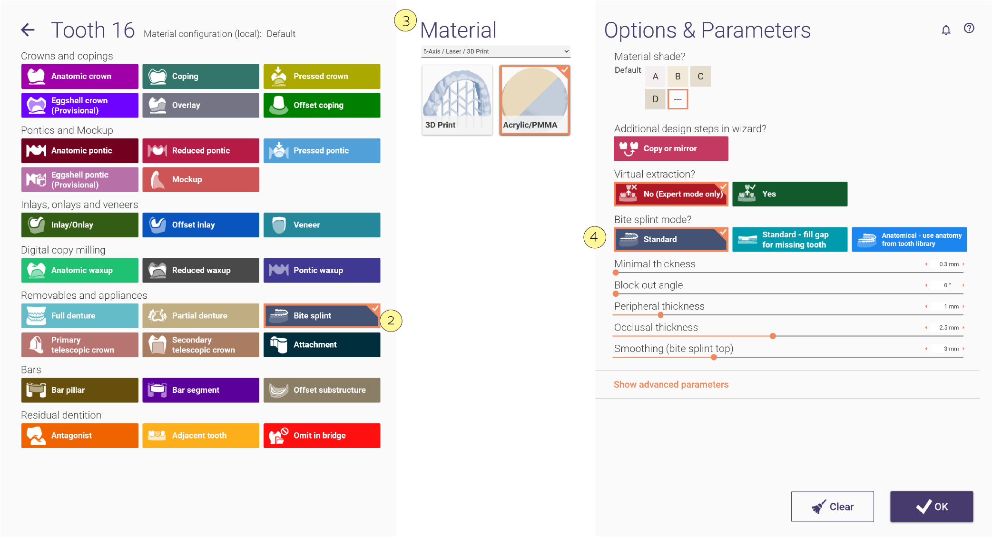Click the Clear button

[x=833, y=507]
